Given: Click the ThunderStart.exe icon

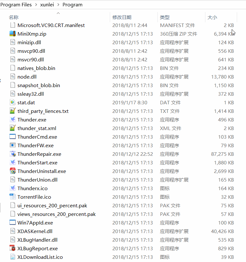Looking at the screenshot, I should pyautogui.click(x=13, y=162).
